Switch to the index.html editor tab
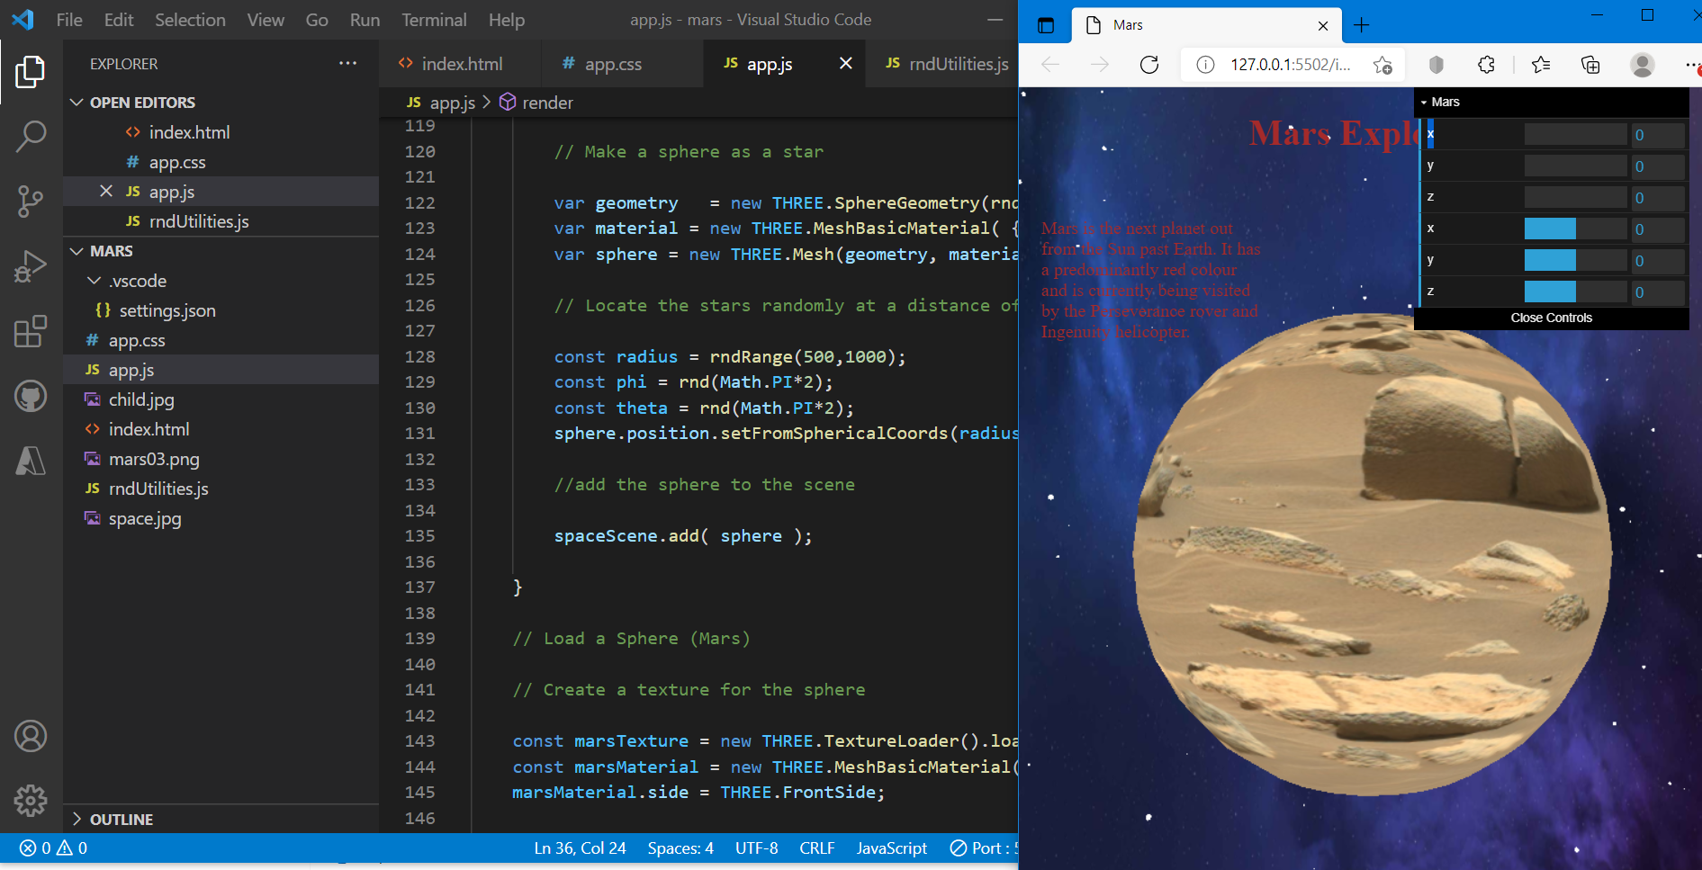The width and height of the screenshot is (1702, 870). 460,63
